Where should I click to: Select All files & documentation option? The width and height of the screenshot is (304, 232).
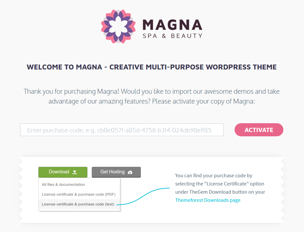[x=64, y=184]
